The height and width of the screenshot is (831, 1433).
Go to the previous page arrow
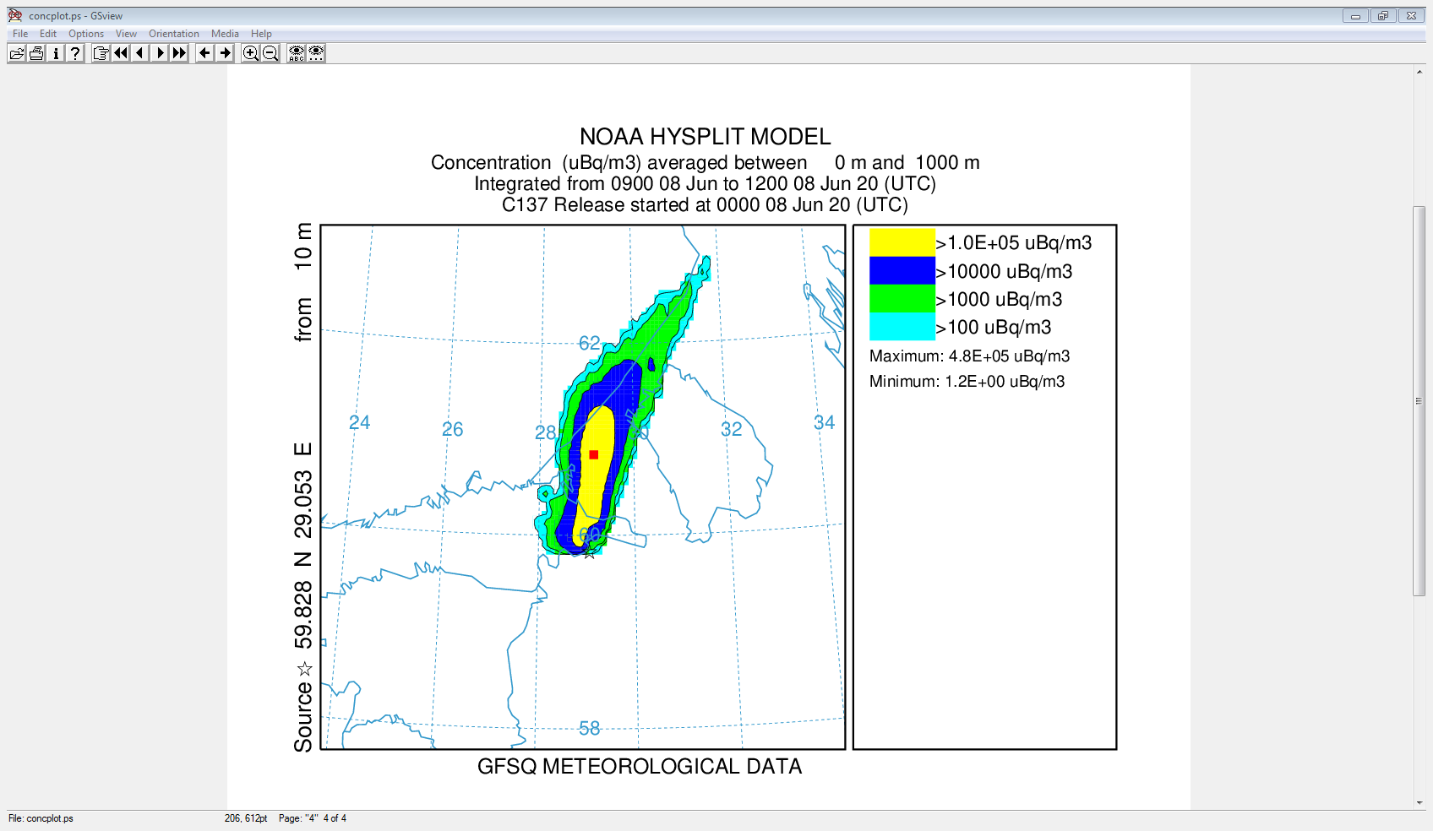(x=140, y=53)
